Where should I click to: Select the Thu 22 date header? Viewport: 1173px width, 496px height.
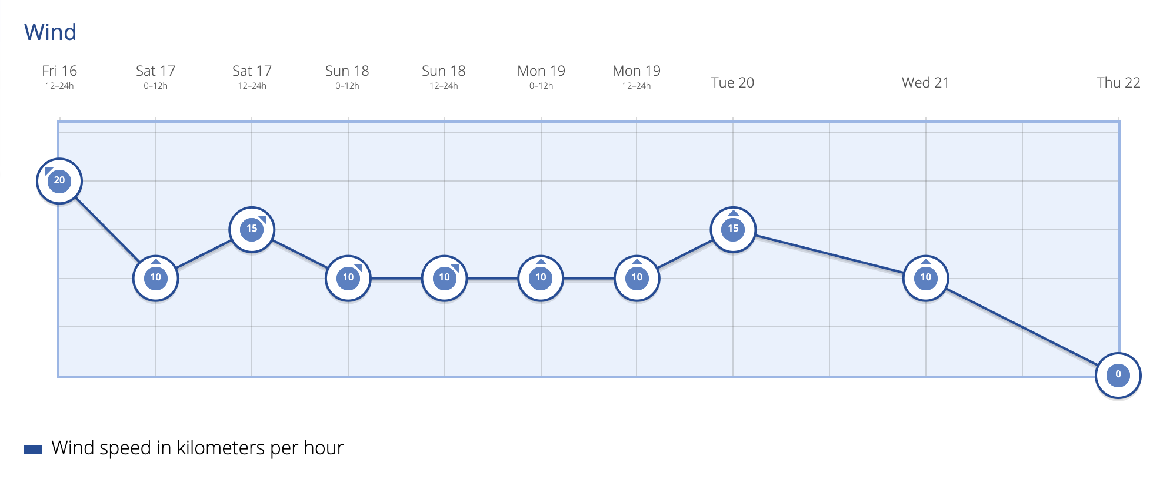click(1118, 83)
